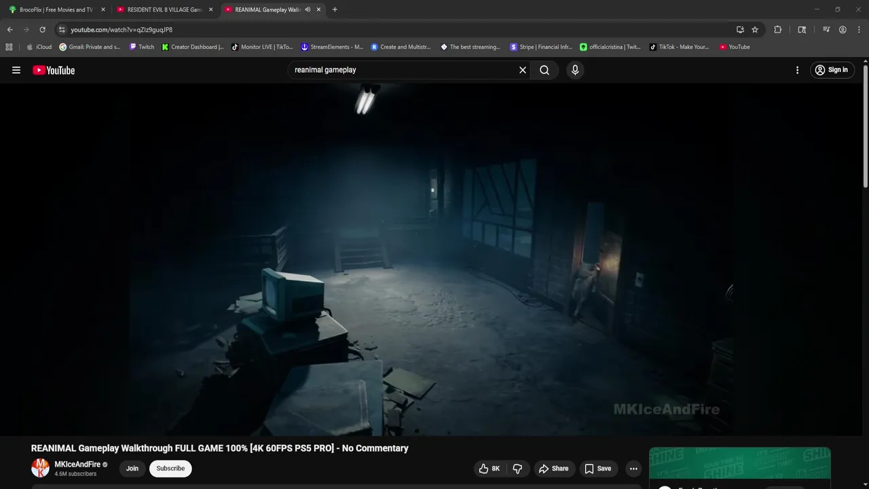The height and width of the screenshot is (489, 869).
Task: Open the media controls icon in toolbar
Action: [x=826, y=30]
